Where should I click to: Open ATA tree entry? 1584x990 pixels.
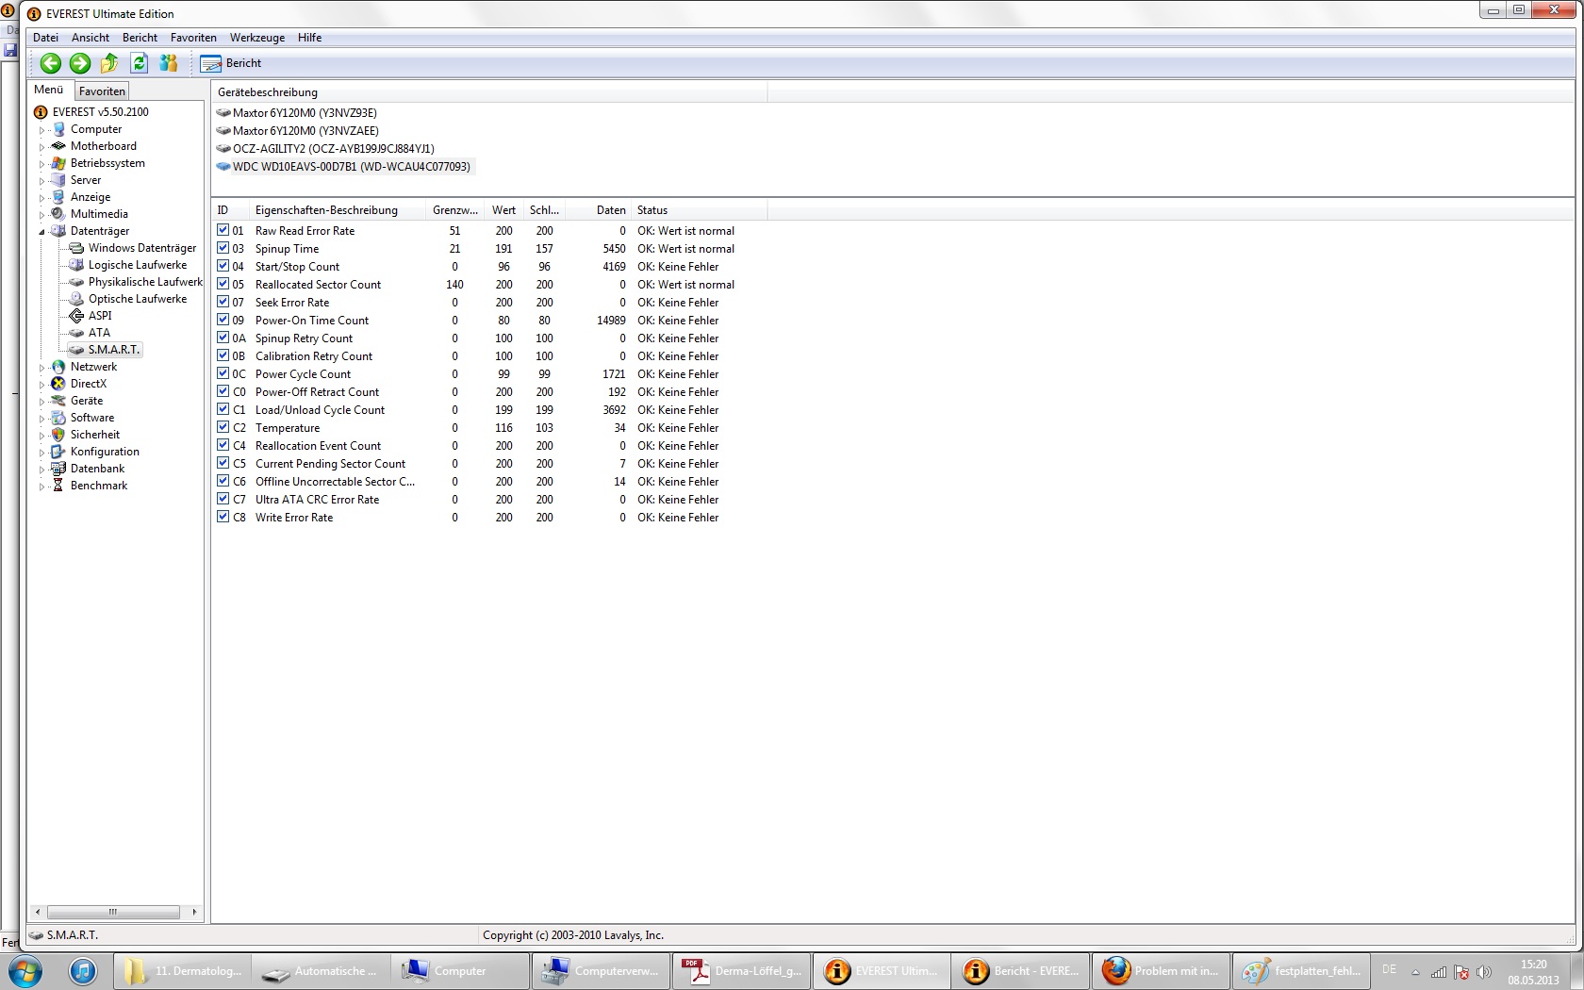coord(99,333)
